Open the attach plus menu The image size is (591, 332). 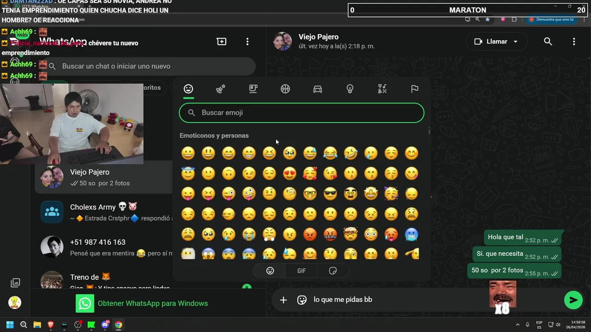[283, 300]
